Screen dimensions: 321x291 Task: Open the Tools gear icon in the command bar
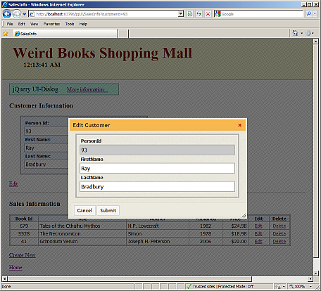(308, 33)
